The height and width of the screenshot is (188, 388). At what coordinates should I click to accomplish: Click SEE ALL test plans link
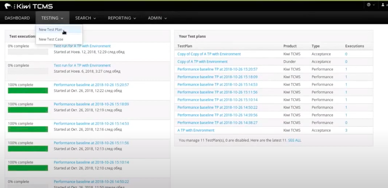(x=294, y=140)
